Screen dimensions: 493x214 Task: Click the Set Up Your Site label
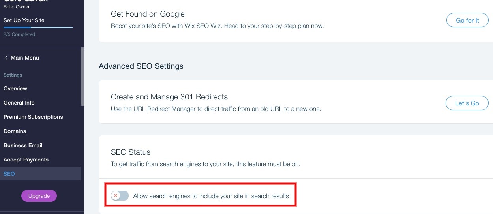pyautogui.click(x=24, y=20)
